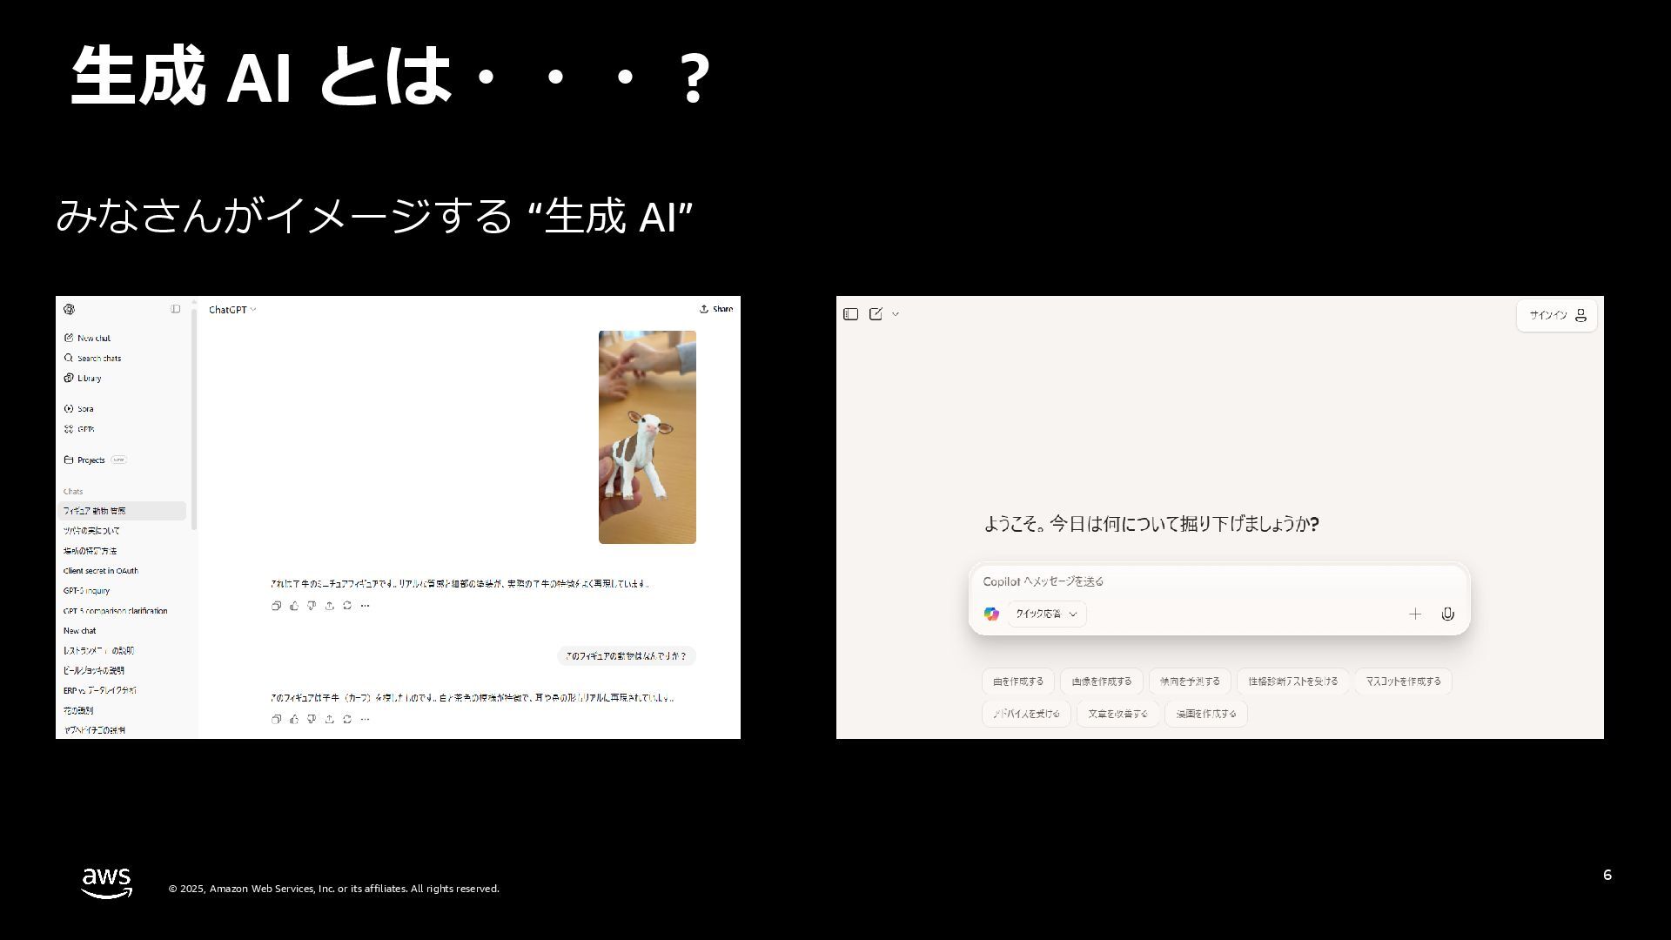Collapse the ChatGPT sidebar panel
1671x940 pixels.
(x=176, y=309)
